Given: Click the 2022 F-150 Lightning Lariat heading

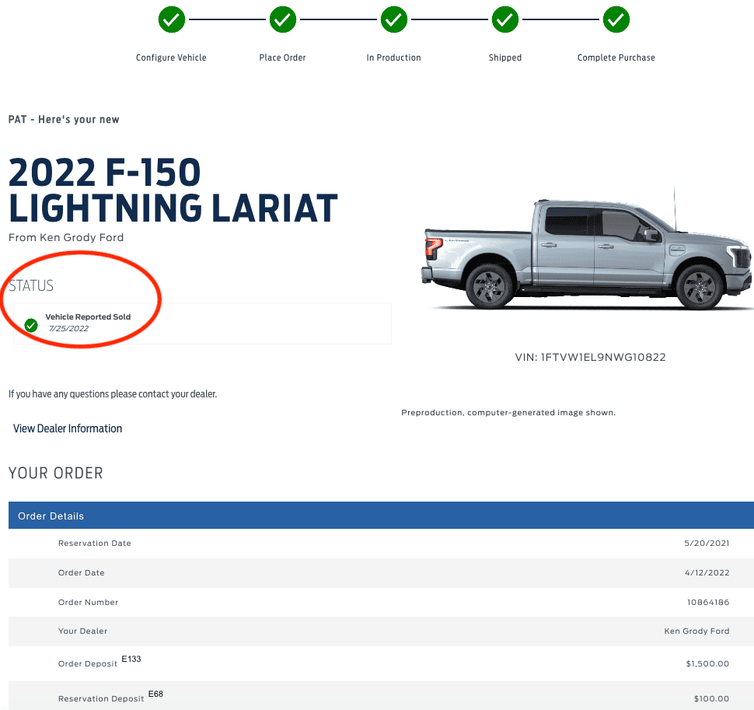Looking at the screenshot, I should tap(173, 191).
